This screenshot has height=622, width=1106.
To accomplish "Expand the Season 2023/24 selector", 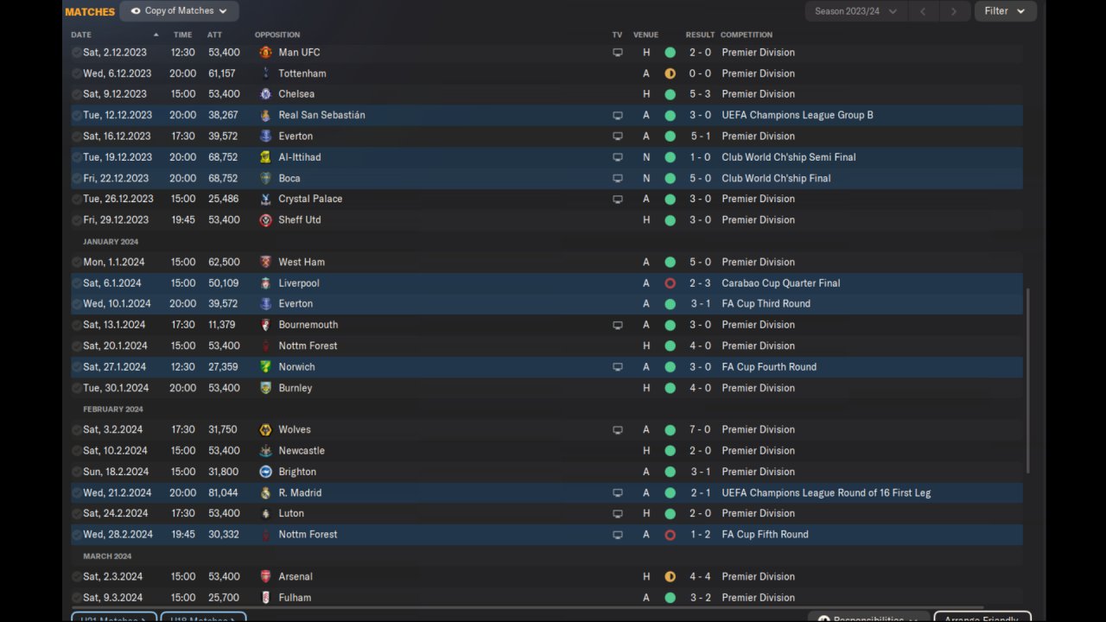I will 856,11.
